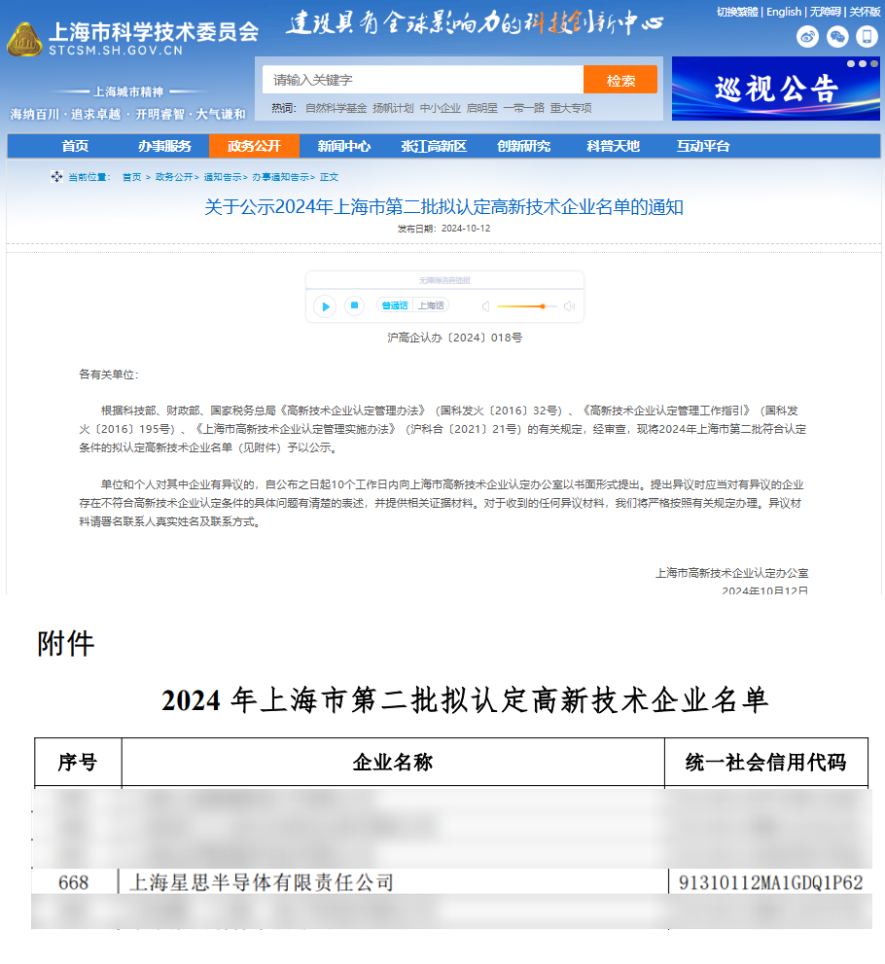885x964 pixels.
Task: Click the orange 检索 search button
Action: click(620, 80)
